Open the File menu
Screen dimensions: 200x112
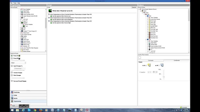click(11, 3)
